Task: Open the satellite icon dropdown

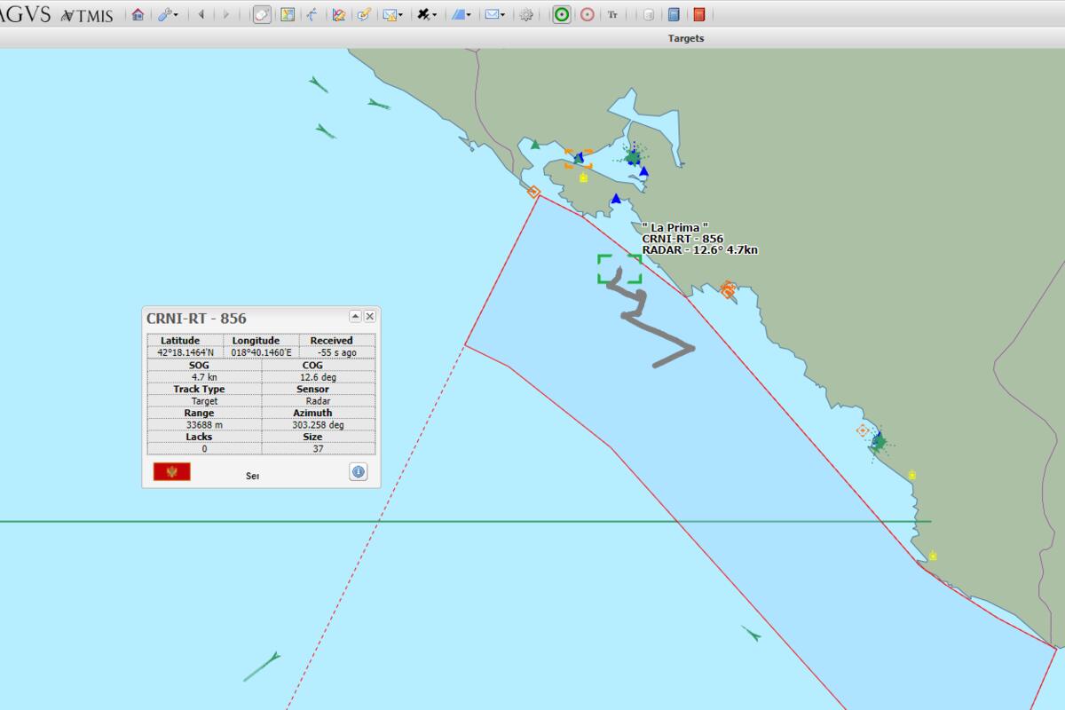Action: pyautogui.click(x=427, y=14)
